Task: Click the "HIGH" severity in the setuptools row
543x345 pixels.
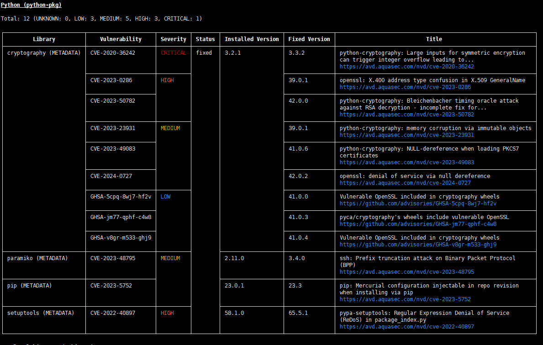Action: tap(167, 313)
